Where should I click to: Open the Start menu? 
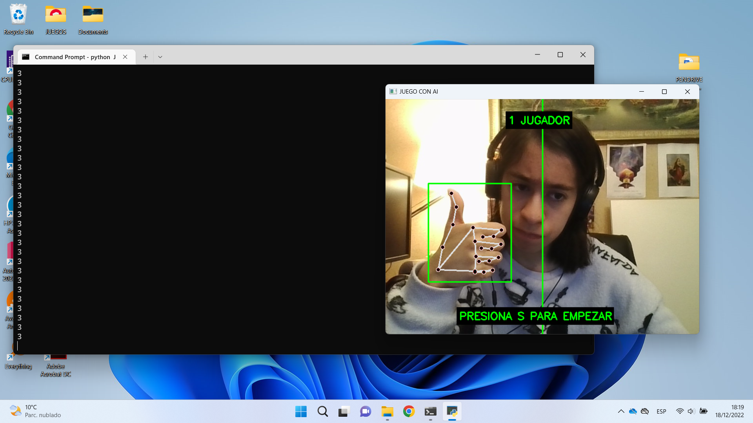[301, 411]
